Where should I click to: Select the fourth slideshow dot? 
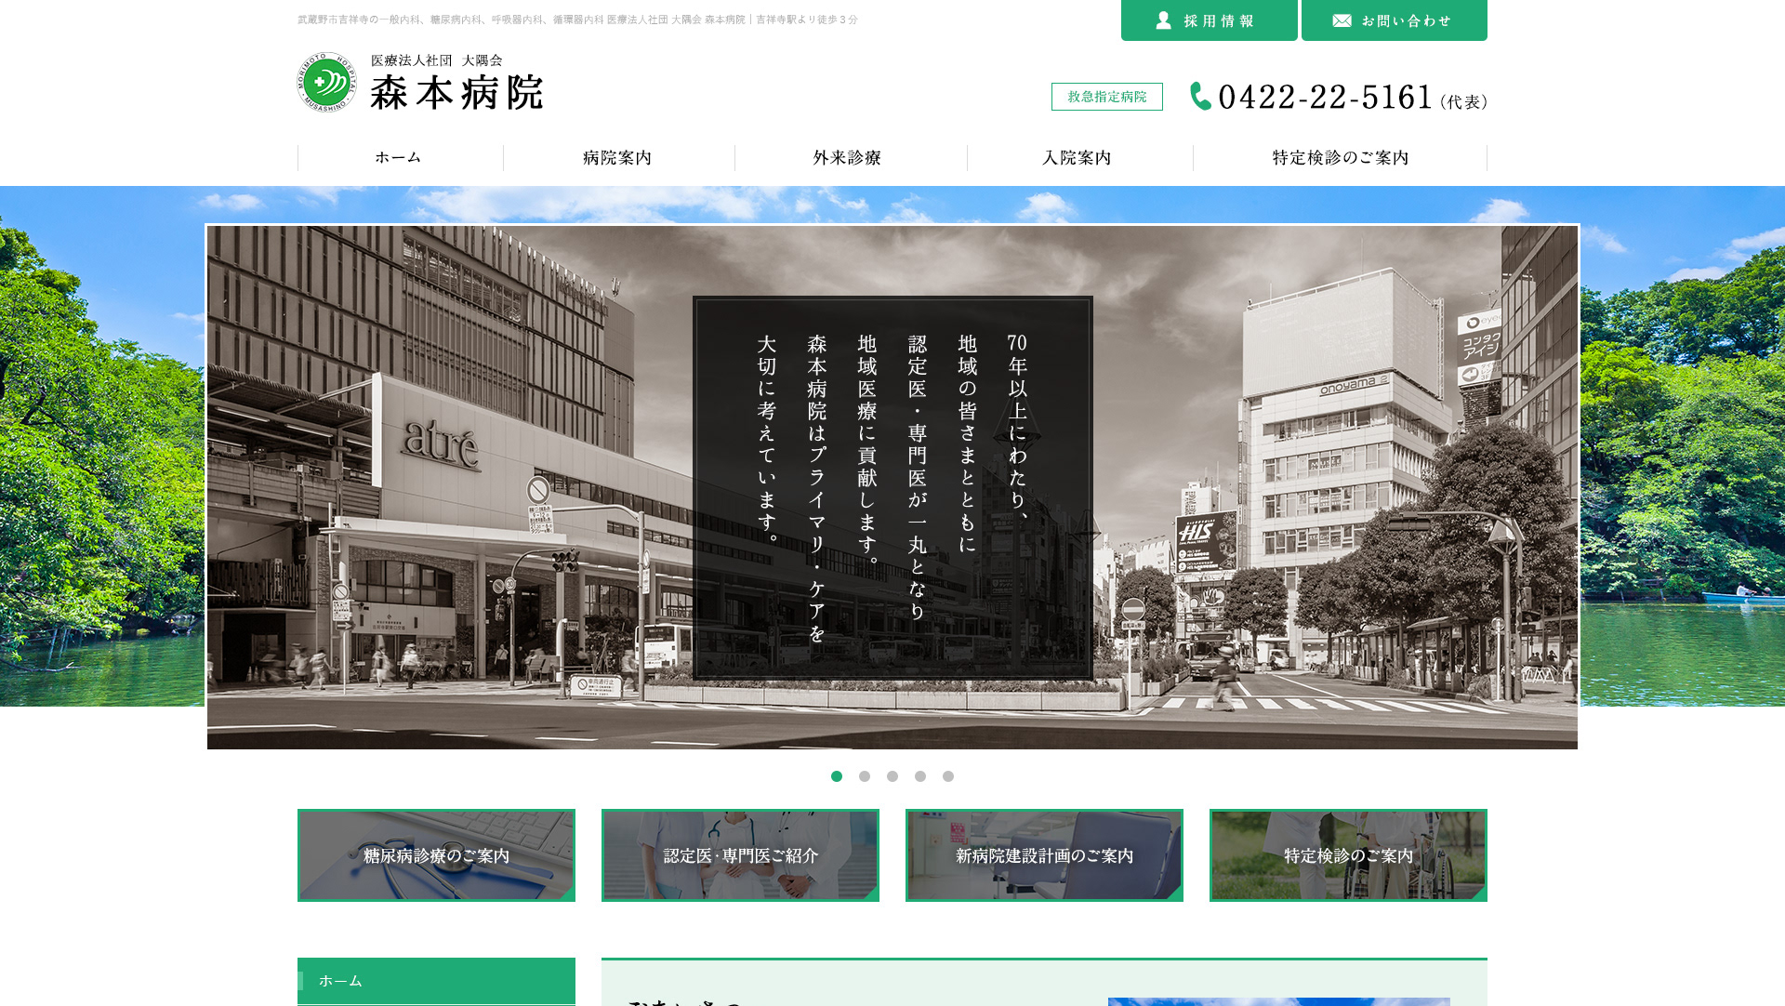pyautogui.click(x=920, y=776)
